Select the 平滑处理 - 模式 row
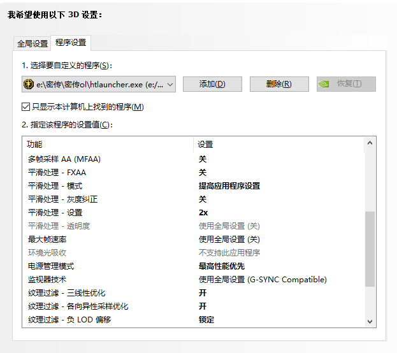The width and height of the screenshot is (397, 353). coord(194,186)
